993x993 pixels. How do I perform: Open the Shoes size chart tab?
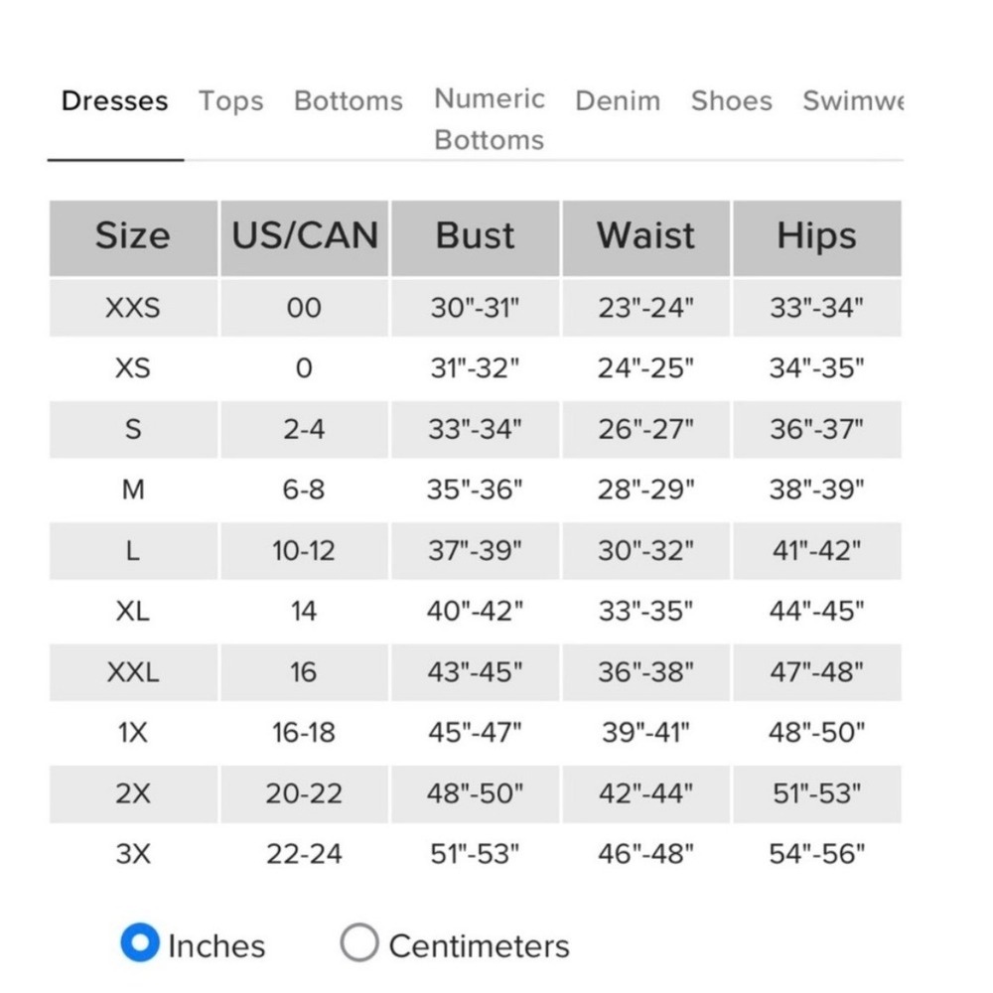click(731, 101)
